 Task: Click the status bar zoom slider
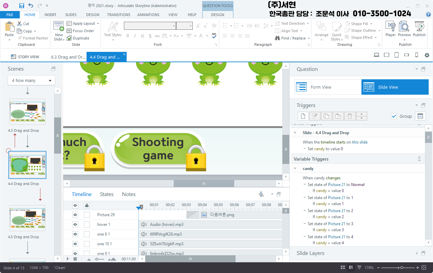[402, 268]
